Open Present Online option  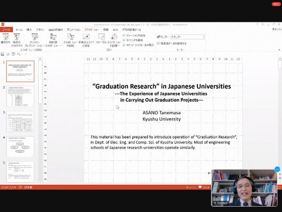(x=35, y=40)
